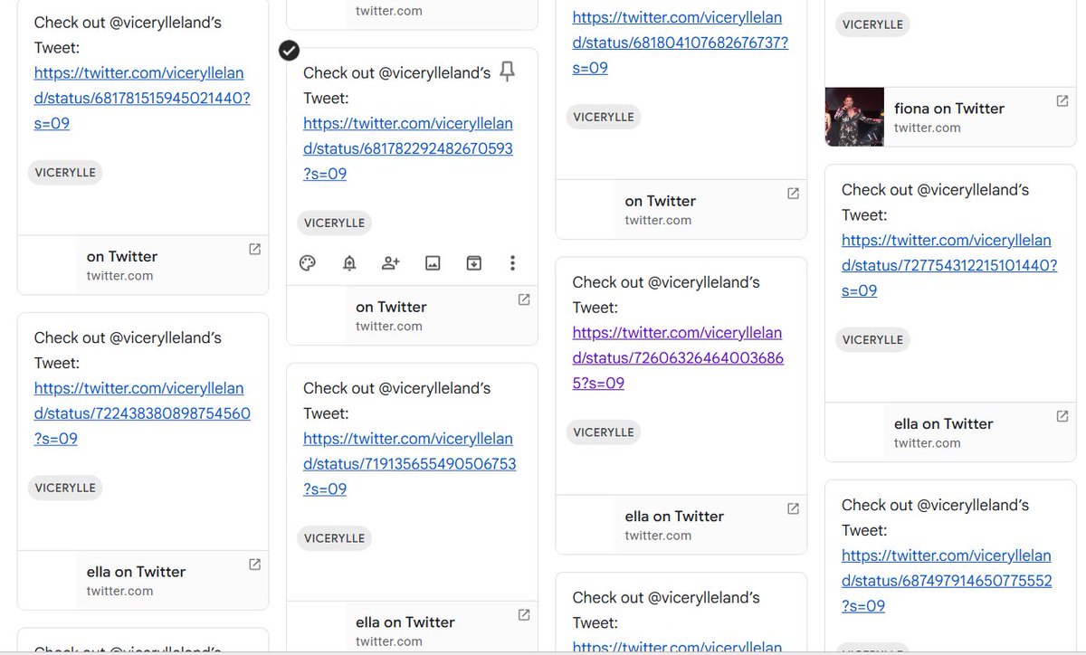1086x655 pixels.
Task: Click 'on Twitter' title under note 676737
Action: point(661,202)
